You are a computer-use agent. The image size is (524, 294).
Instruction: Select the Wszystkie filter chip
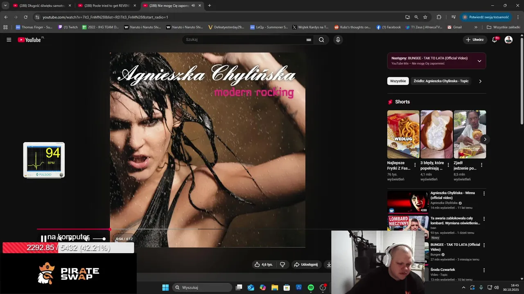coord(398,81)
